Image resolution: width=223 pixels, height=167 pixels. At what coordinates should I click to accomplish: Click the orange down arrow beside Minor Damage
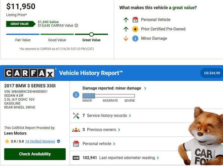tap(126, 38)
